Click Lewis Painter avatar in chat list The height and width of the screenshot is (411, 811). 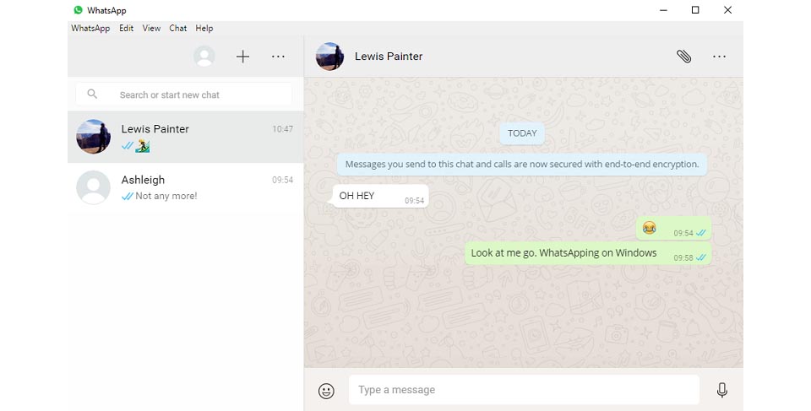point(93,137)
